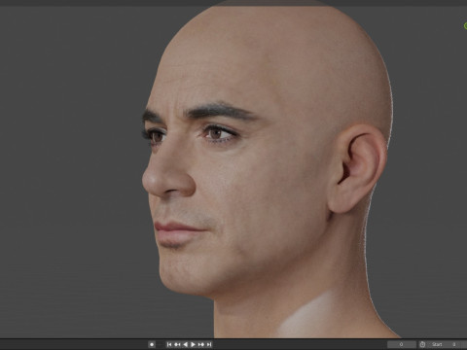Screen dimensions: 467x350
Task: Play the animation forward
Action: click(193, 344)
